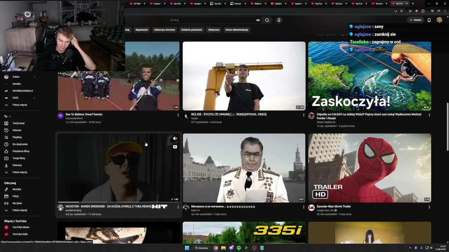
Task: Open the Laugh Over Life channel avatar
Action: (311, 208)
